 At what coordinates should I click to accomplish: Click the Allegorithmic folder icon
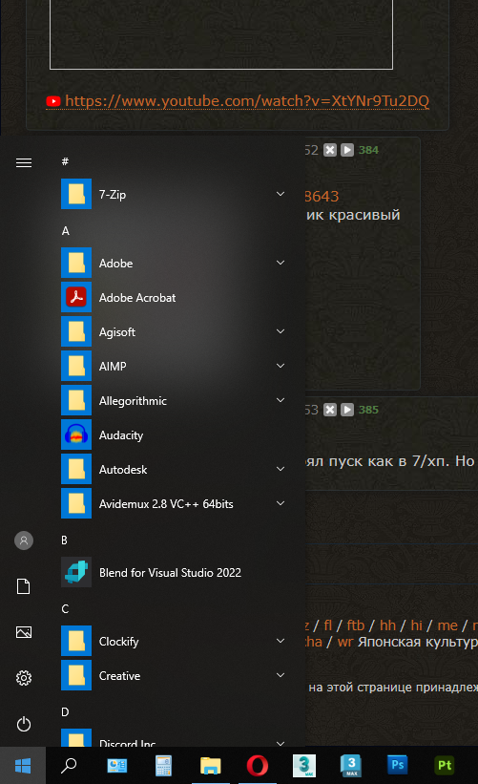pos(76,400)
